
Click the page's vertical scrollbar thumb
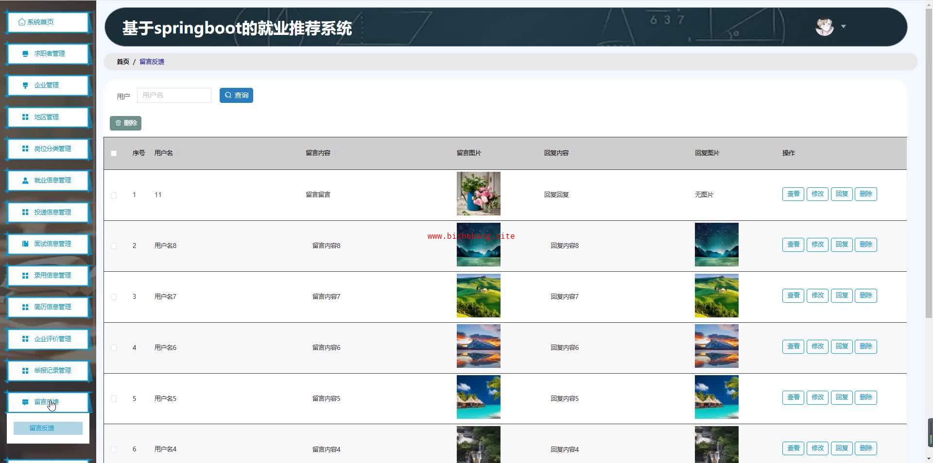click(929, 163)
